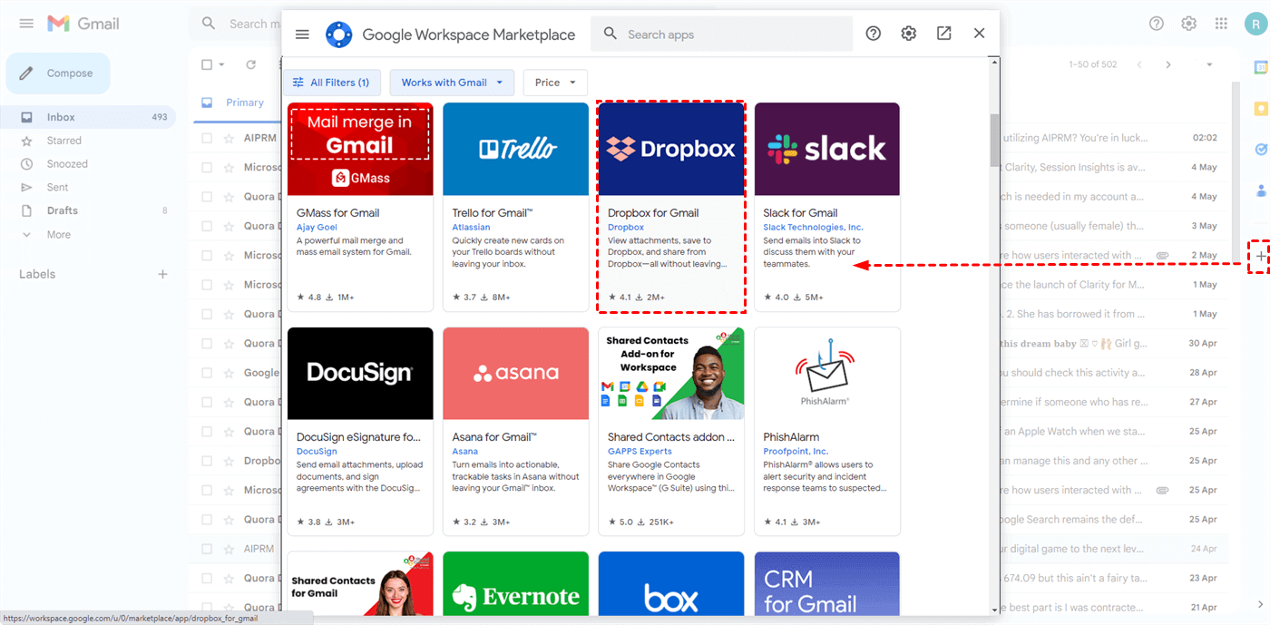Screen dimensions: 1270x625
Task: Create a new label with plus icon
Action: [162, 274]
